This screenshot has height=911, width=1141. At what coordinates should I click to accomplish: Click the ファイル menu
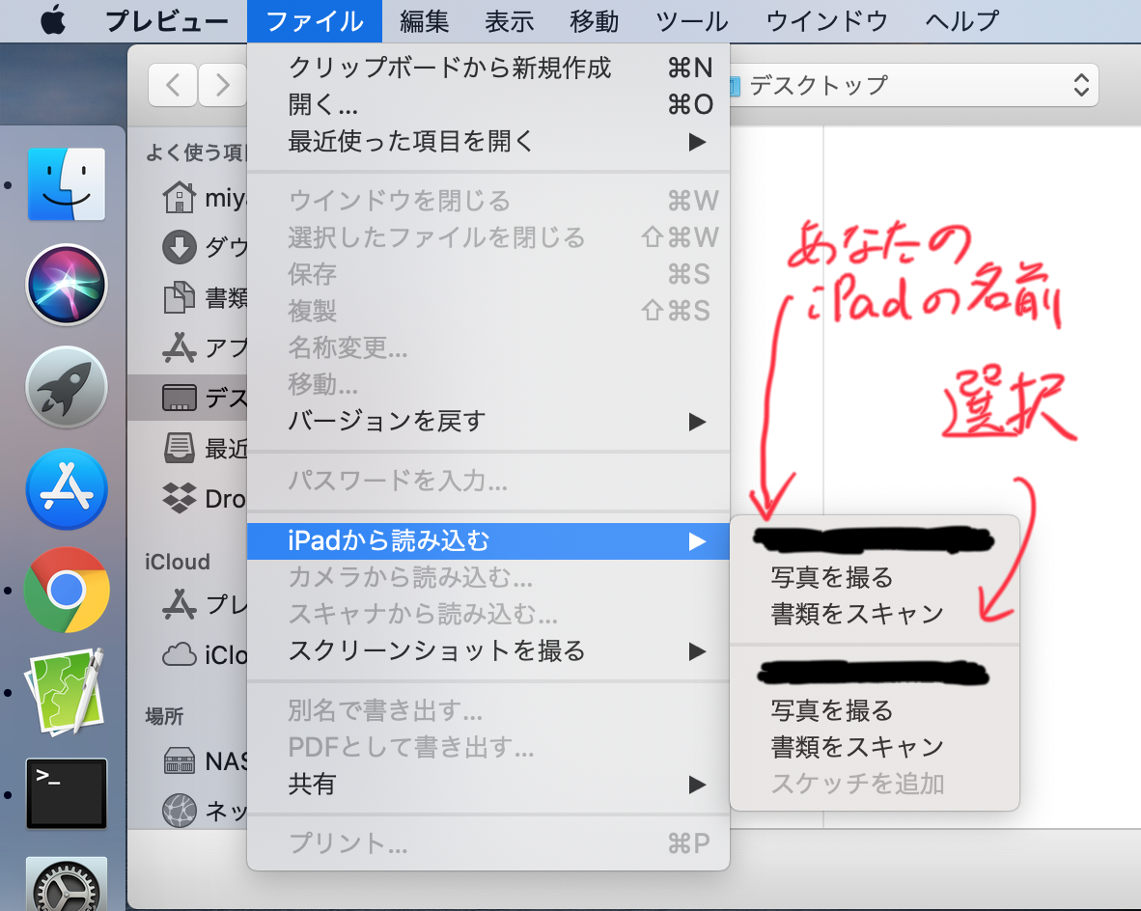point(315,21)
